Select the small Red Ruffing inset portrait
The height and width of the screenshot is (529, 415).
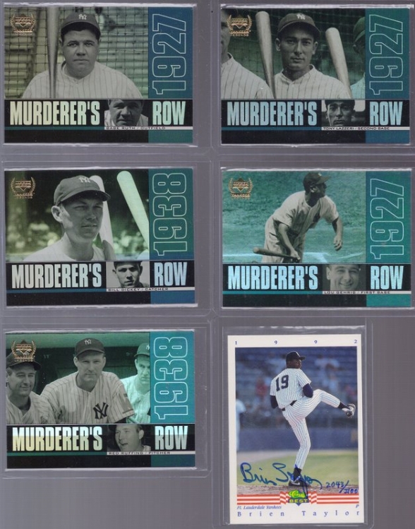point(128,438)
